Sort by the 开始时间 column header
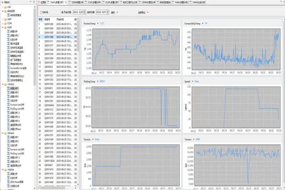The width and height of the screenshot is (285, 190). (60, 19)
